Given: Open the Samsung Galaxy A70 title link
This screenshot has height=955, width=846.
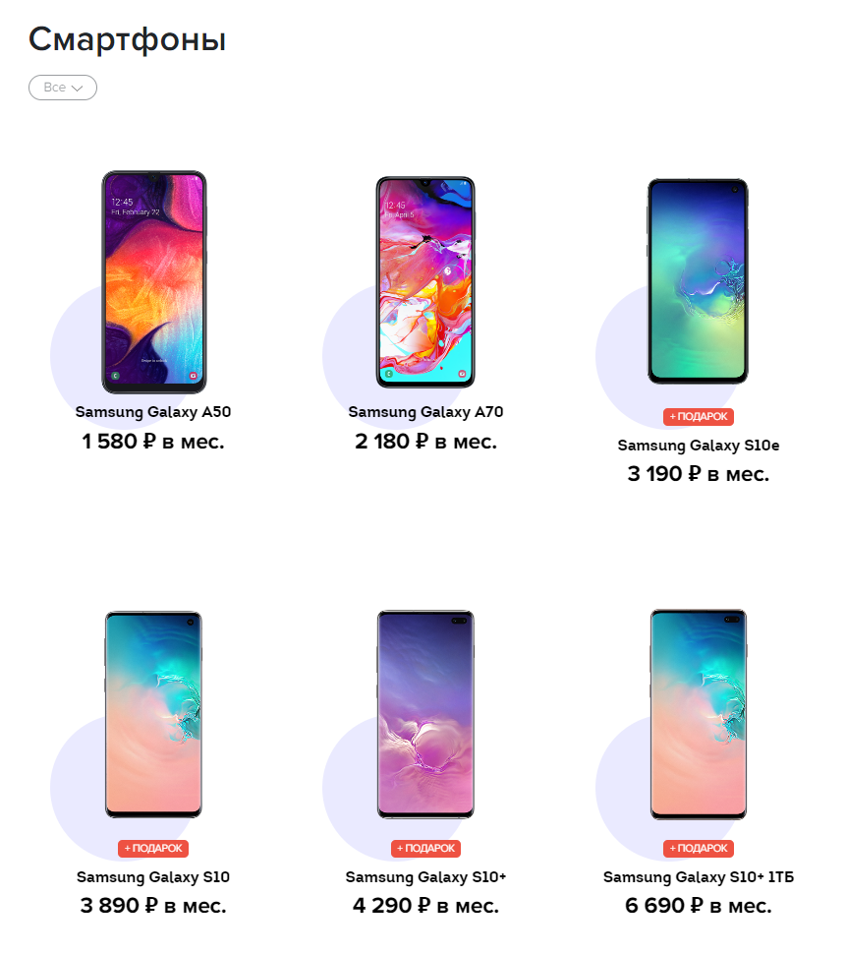Looking at the screenshot, I should [x=425, y=412].
